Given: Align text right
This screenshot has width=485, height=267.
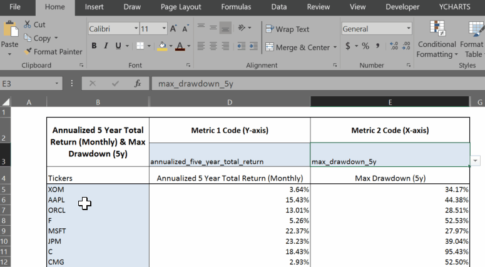Looking at the screenshot, I should coord(225,46).
